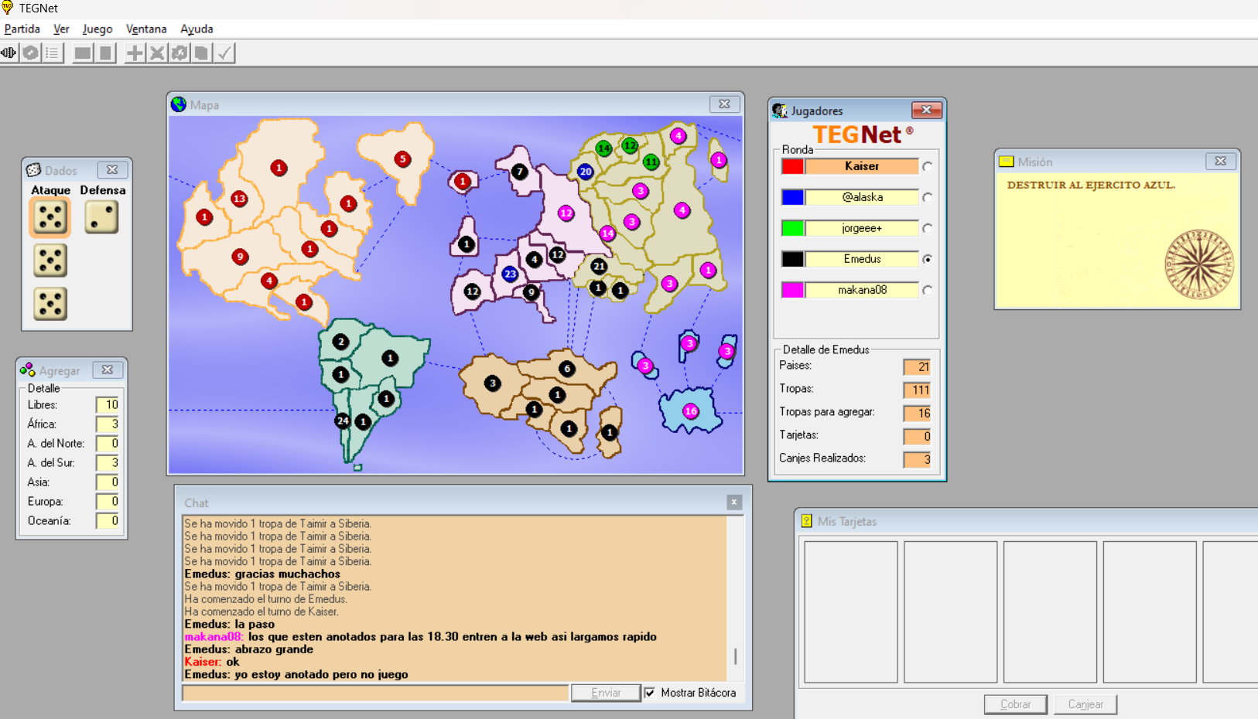Click the red territory with 5 troops
1258x719 pixels.
coord(402,159)
